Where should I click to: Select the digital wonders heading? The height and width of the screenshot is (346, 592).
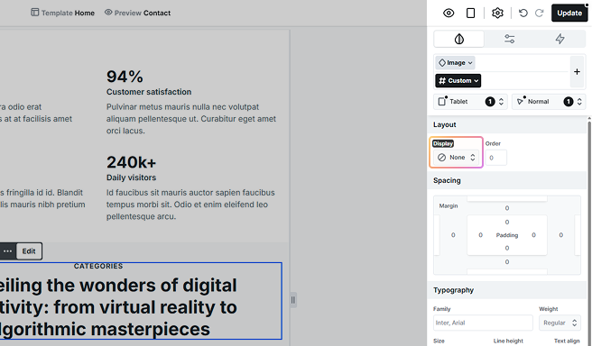[118, 307]
